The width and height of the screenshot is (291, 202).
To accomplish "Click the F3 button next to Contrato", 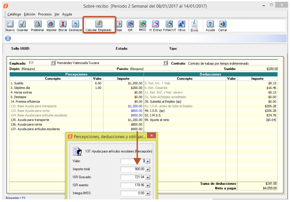I will 165,63.
